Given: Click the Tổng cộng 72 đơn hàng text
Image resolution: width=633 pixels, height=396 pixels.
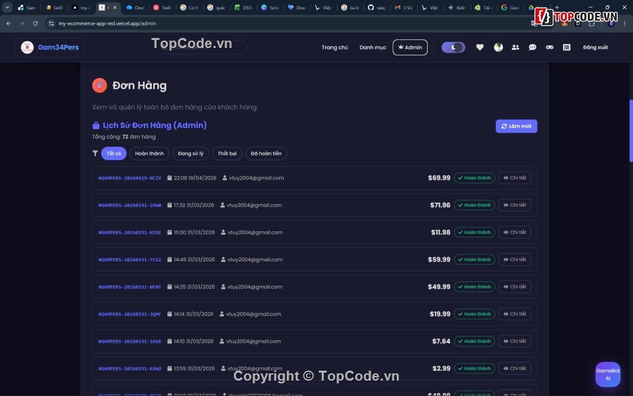Looking at the screenshot, I should (x=123, y=137).
